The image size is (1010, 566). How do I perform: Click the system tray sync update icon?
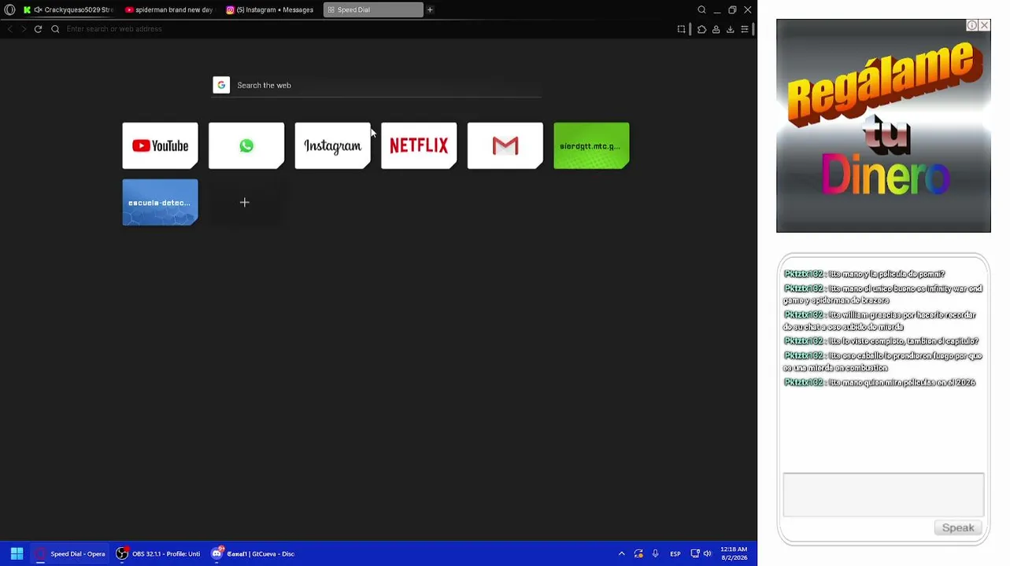click(x=638, y=553)
